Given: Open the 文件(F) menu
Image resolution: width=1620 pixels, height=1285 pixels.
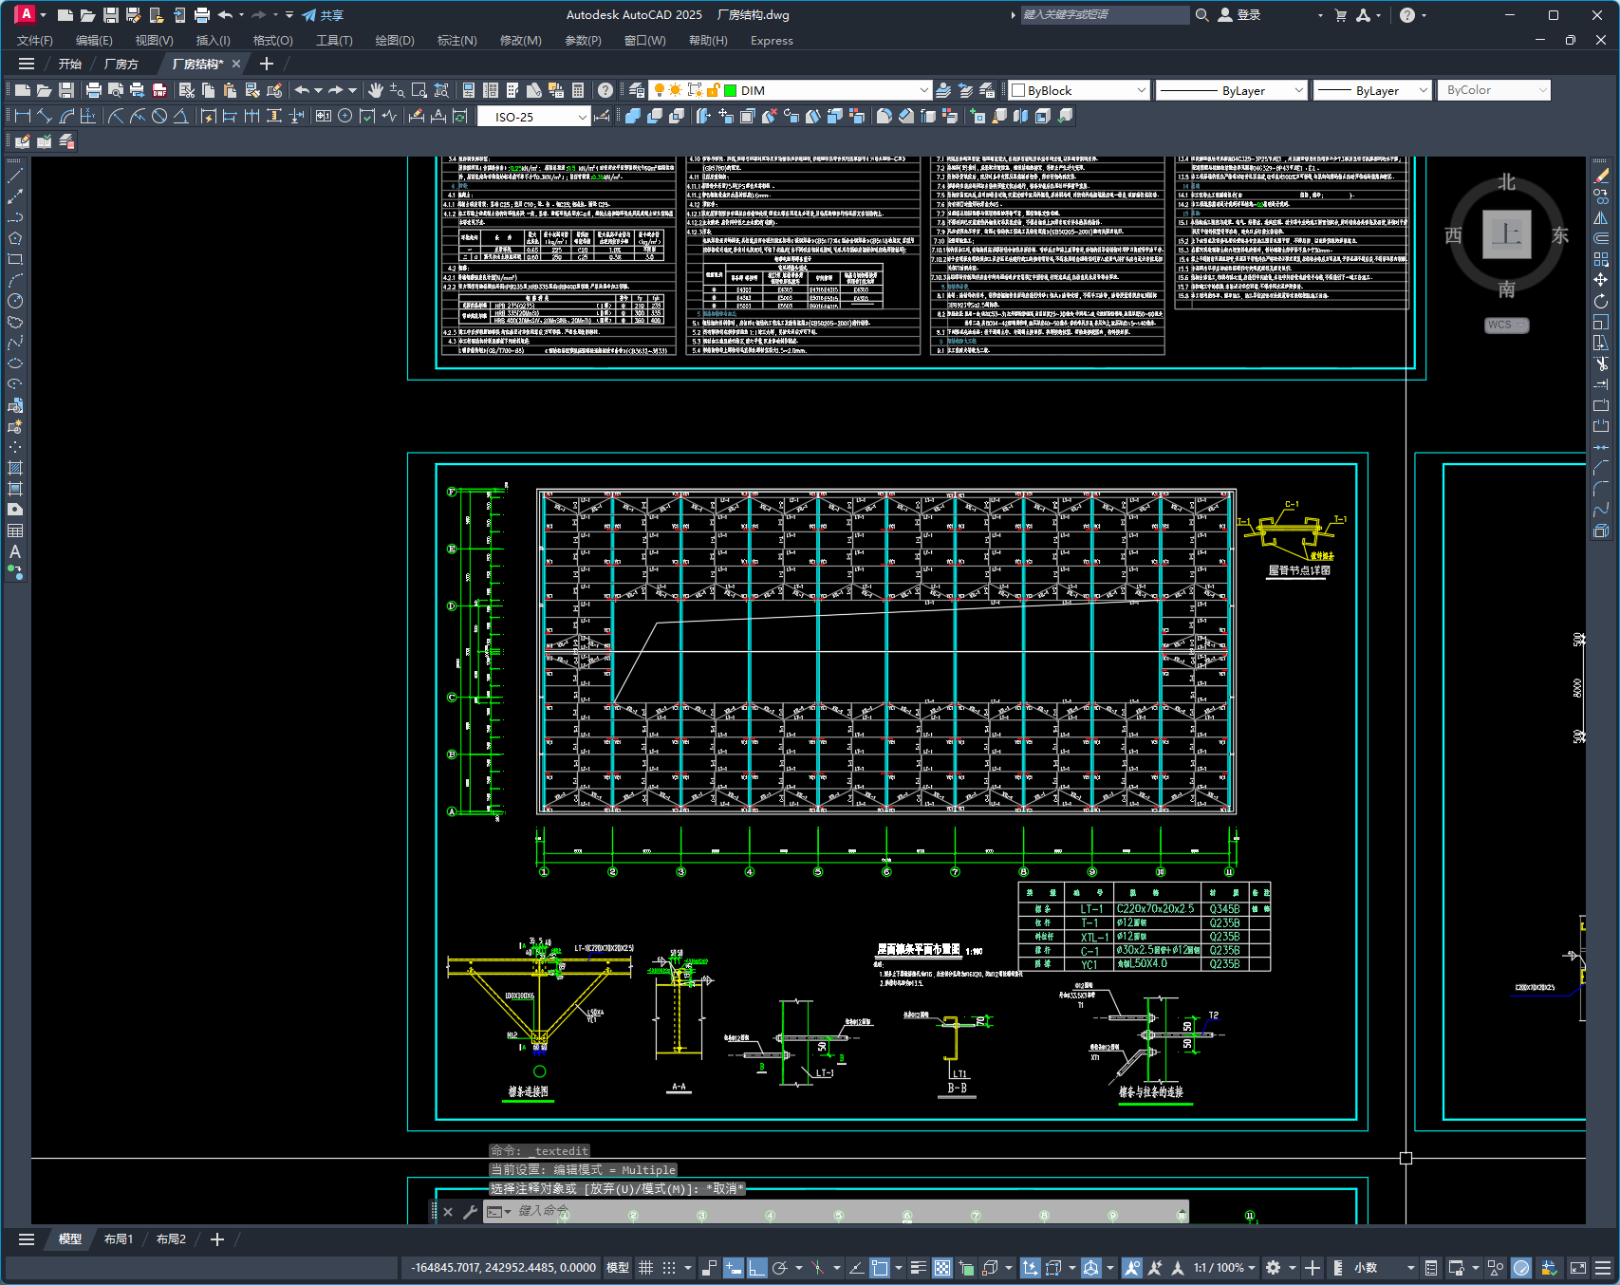Looking at the screenshot, I should click(35, 41).
